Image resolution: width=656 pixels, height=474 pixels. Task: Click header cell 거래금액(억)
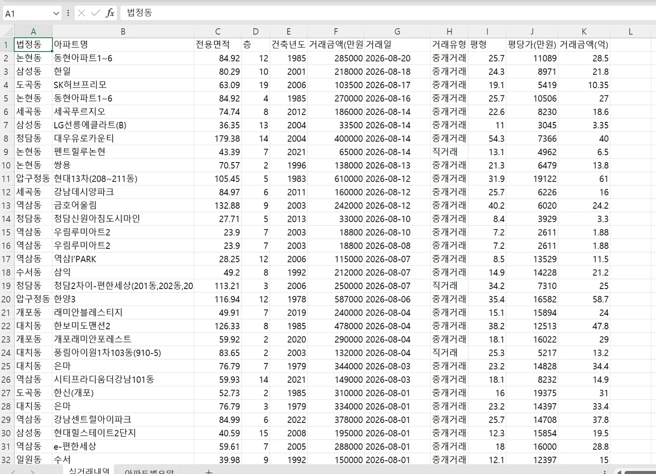coord(584,45)
